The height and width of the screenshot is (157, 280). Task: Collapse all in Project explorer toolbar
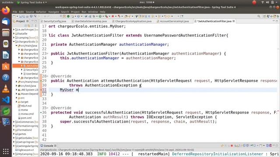tap(26, 26)
